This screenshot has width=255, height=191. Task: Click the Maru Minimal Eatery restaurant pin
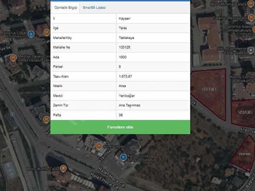click(x=251, y=4)
